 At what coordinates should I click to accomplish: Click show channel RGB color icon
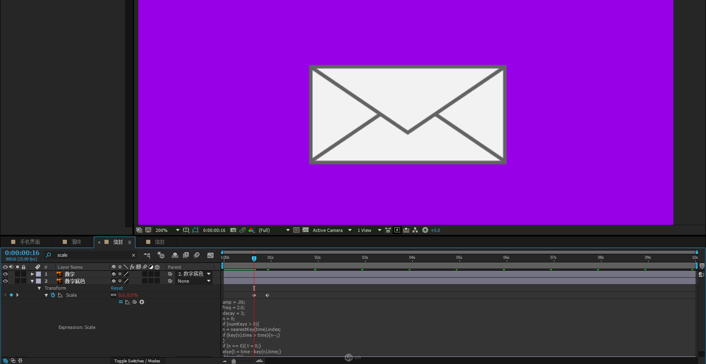coord(251,230)
